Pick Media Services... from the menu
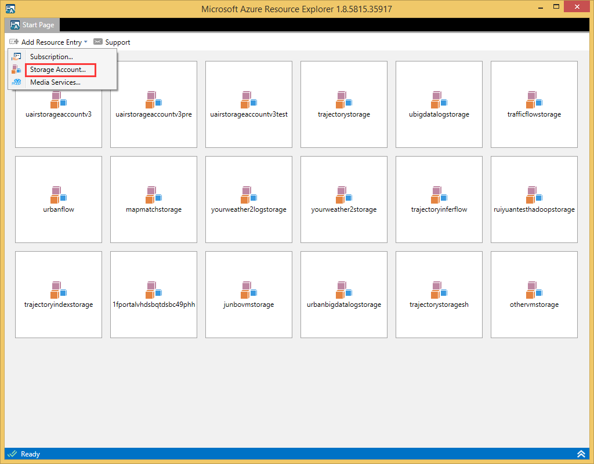This screenshot has width=594, height=464. point(55,82)
